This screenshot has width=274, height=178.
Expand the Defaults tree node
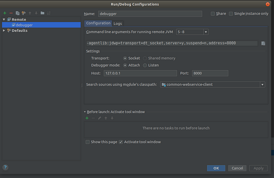4,30
